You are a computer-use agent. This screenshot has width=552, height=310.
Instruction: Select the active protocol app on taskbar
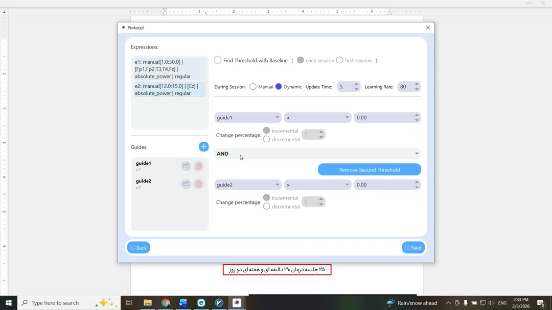(x=237, y=303)
